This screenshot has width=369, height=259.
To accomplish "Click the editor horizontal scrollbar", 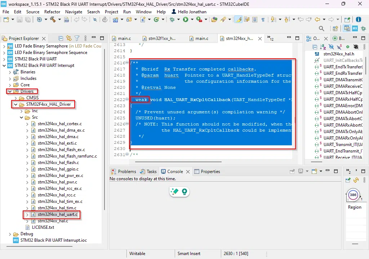I will [178, 162].
